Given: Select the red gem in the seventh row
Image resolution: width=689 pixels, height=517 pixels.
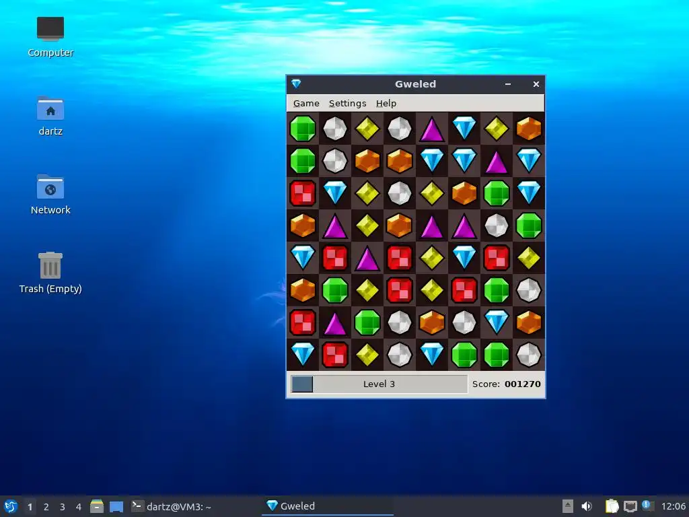Looking at the screenshot, I should pos(303,322).
